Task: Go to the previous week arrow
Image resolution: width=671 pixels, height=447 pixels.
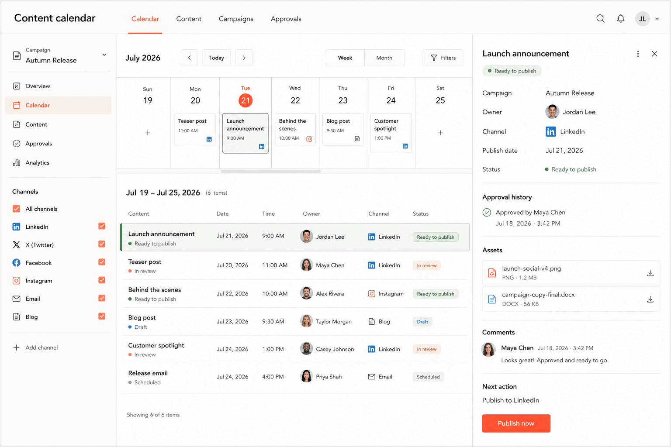Action: point(189,58)
